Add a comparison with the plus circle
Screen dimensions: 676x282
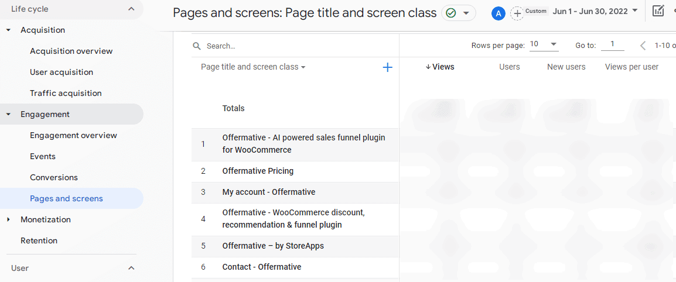click(517, 13)
